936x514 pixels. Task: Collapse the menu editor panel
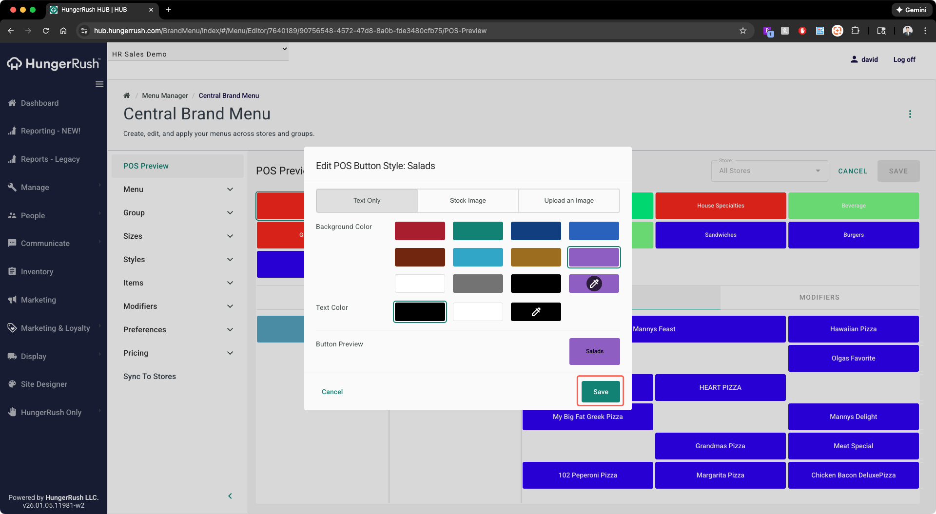click(x=230, y=495)
